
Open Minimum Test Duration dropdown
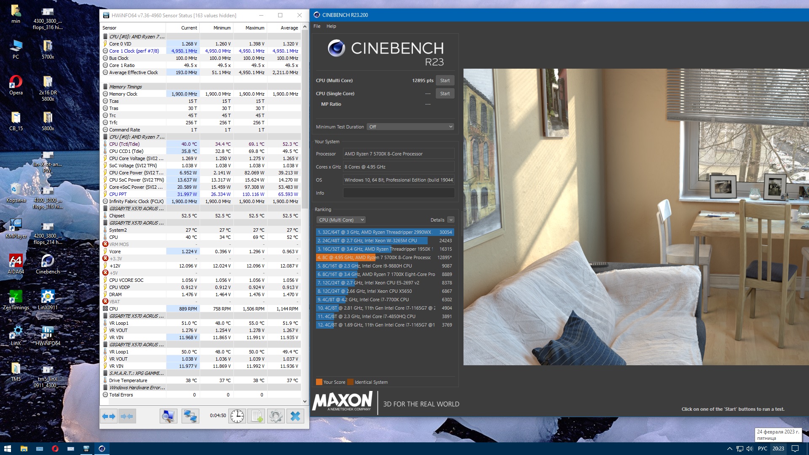410,127
